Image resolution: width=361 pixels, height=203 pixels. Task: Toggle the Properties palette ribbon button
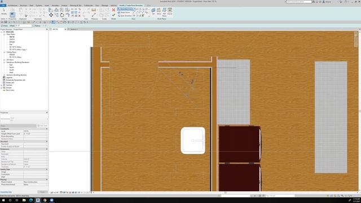click(12, 15)
